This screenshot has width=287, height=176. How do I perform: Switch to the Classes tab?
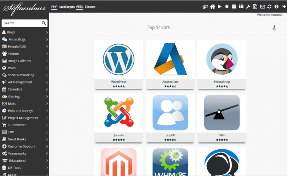[x=90, y=7]
